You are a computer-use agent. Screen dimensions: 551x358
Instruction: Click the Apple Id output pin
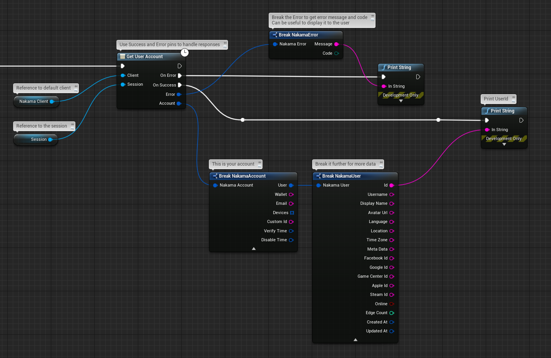pos(392,286)
